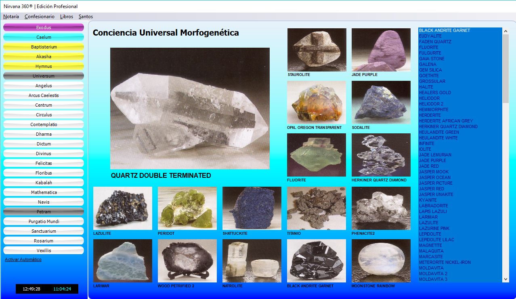This screenshot has height=299, width=516.
Task: Click the Petram header button
Action: [x=44, y=212]
